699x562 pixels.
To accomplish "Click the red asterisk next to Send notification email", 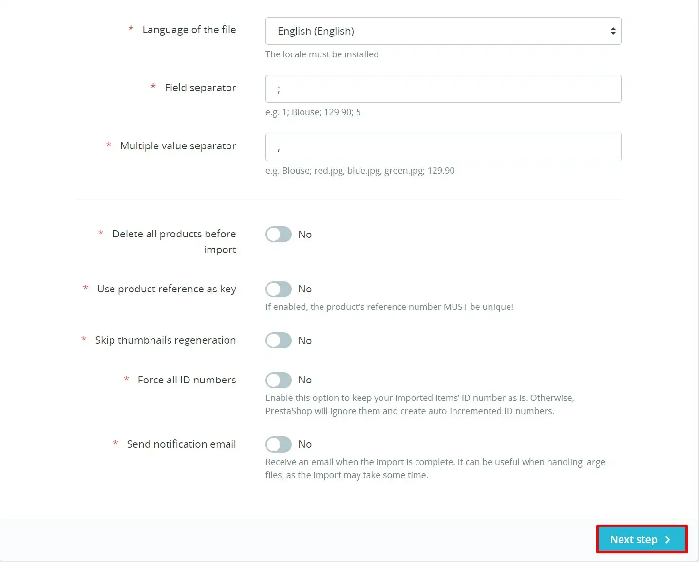I will click(x=115, y=444).
